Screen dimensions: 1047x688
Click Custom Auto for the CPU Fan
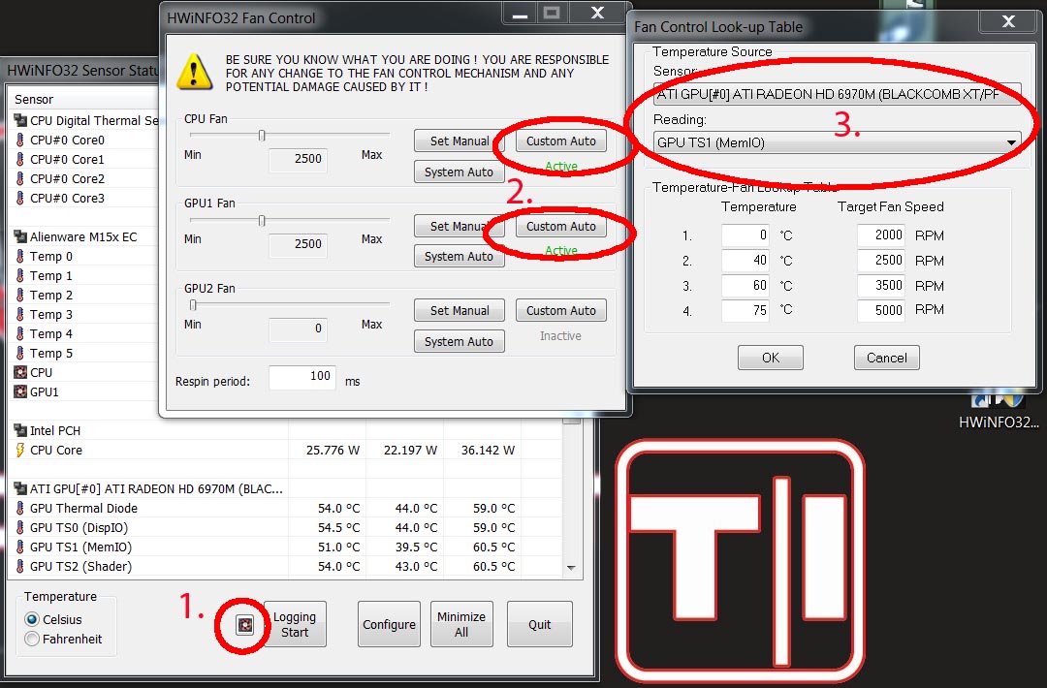pyautogui.click(x=561, y=141)
